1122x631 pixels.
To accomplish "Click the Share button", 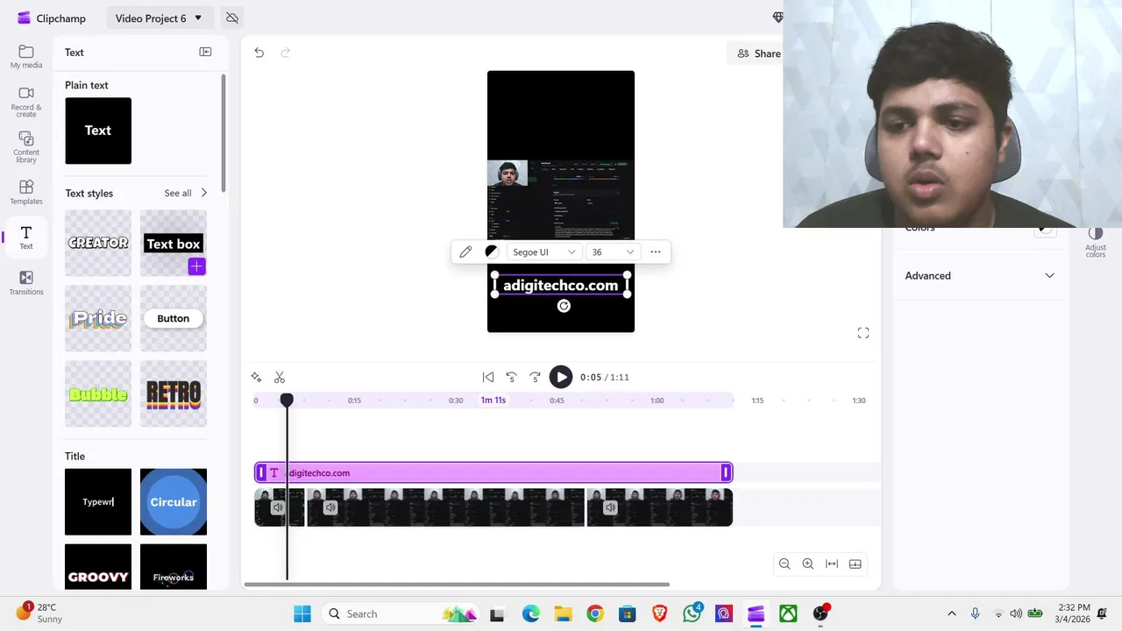I will pyautogui.click(x=759, y=53).
